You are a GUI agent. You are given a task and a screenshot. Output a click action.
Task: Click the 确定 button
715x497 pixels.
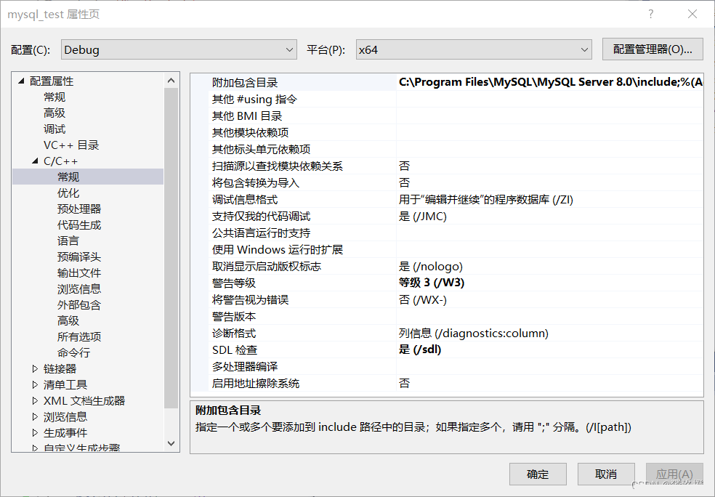tap(538, 474)
